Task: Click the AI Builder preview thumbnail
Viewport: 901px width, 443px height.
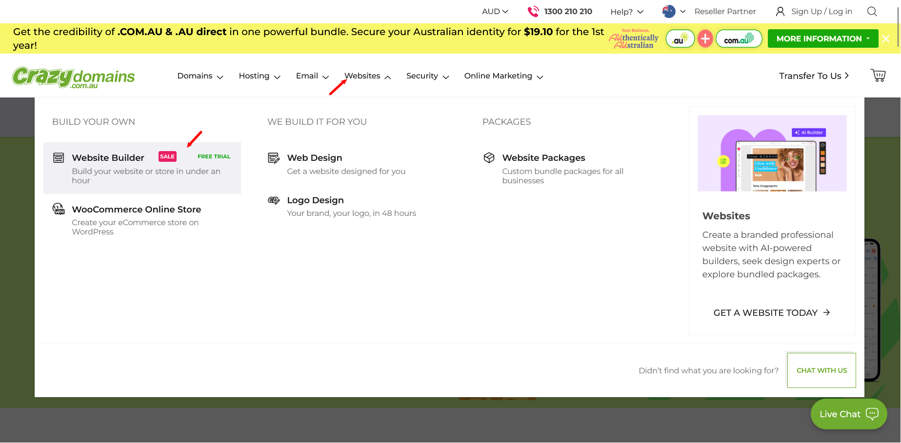Action: coord(772,153)
